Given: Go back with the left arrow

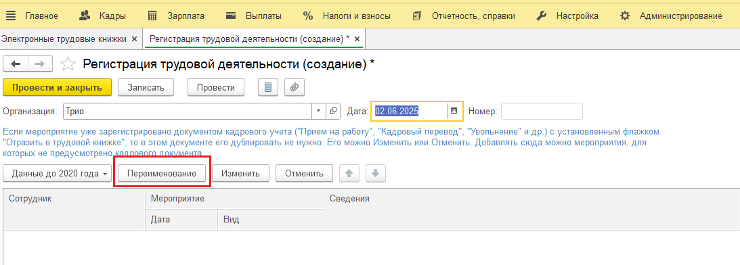Looking at the screenshot, I should pos(16,64).
